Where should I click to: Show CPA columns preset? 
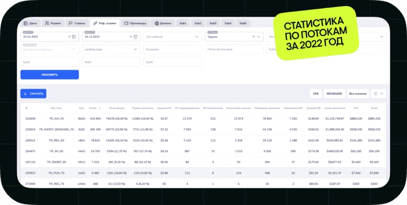(x=316, y=94)
